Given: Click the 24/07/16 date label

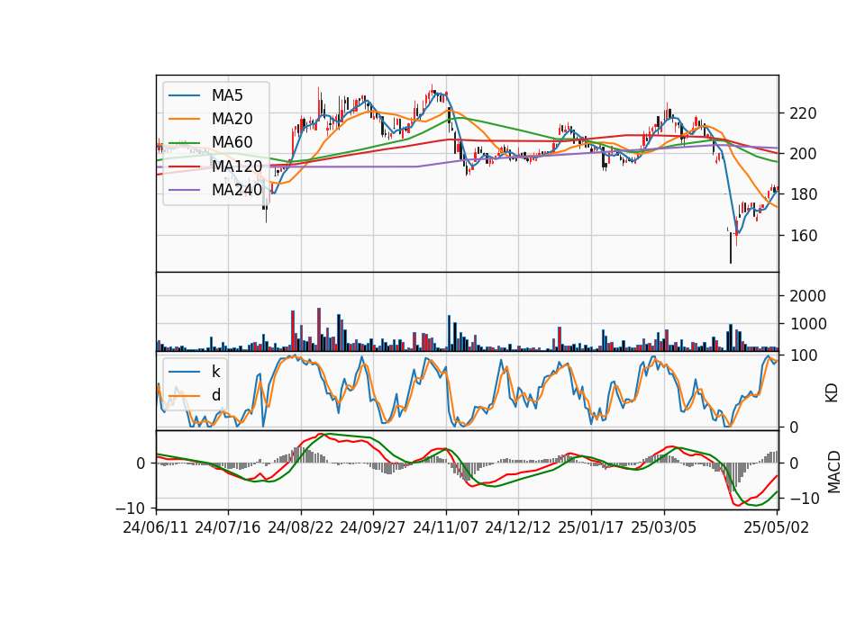Looking at the screenshot, I should tap(227, 527).
